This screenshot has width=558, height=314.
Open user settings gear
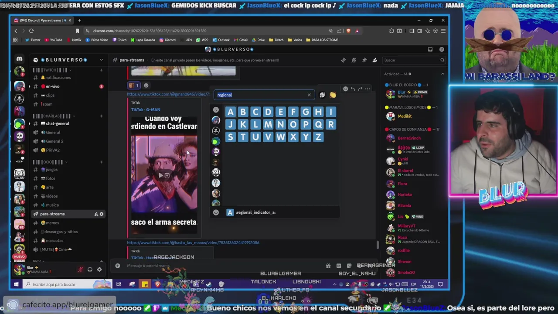[x=99, y=270]
